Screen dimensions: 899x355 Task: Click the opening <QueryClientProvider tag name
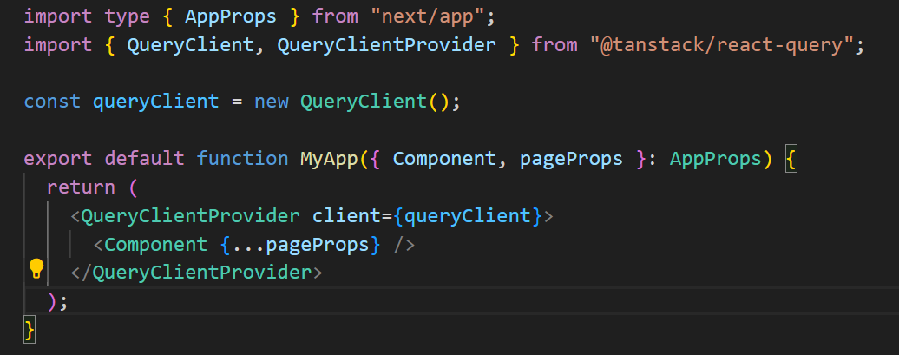190,216
